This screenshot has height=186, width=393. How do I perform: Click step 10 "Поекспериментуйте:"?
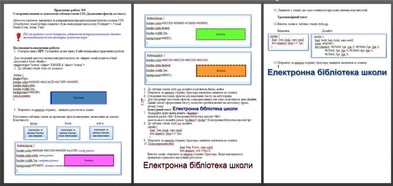pyautogui.click(x=158, y=144)
